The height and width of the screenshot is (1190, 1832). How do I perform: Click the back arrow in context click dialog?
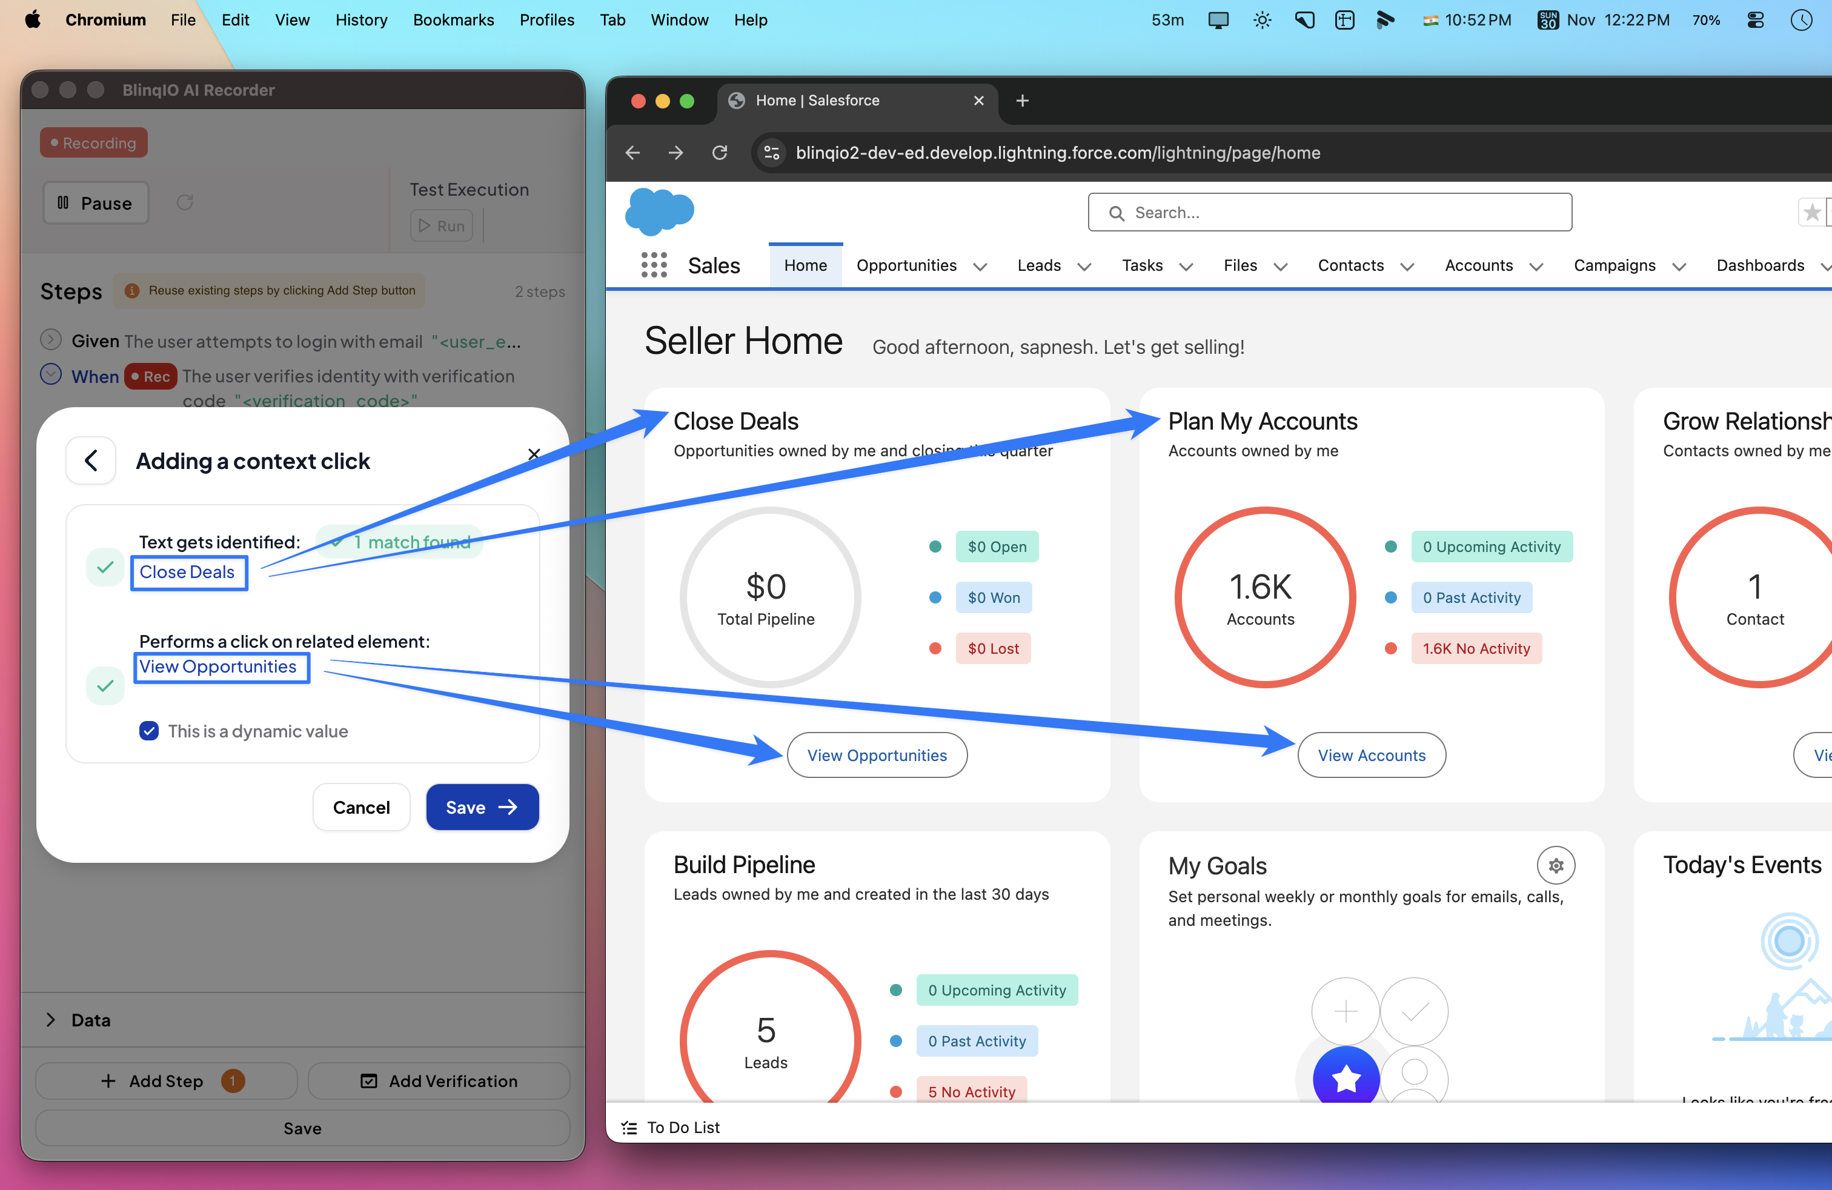coord(91,460)
